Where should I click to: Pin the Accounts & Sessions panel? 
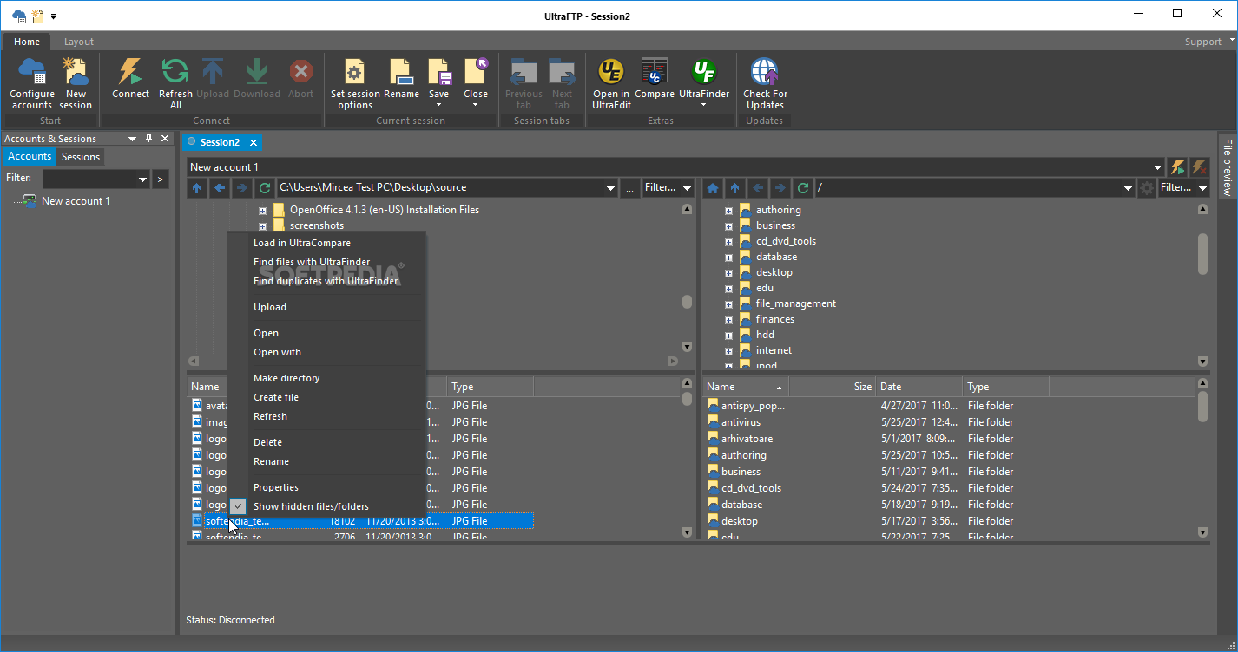(148, 139)
